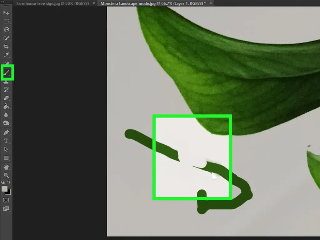
Task: Switch to Monstera Landscape mode.jpg tab
Action: tap(153, 3)
